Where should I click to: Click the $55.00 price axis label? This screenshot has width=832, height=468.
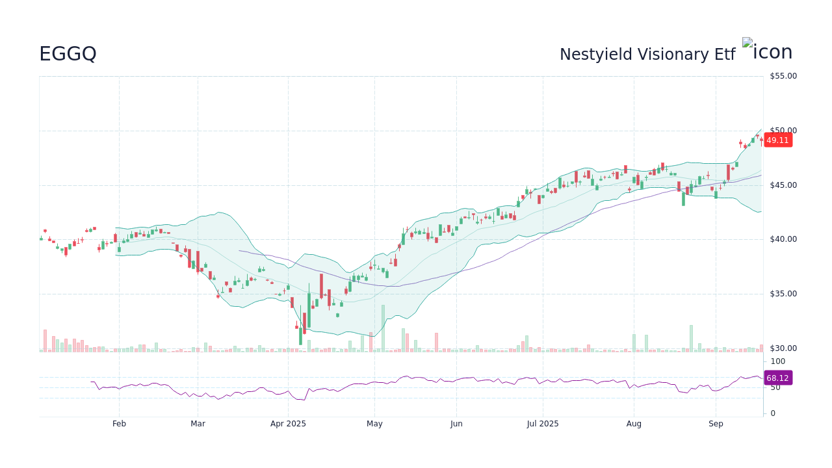pos(783,76)
